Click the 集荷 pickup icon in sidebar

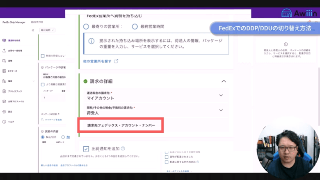point(4,81)
